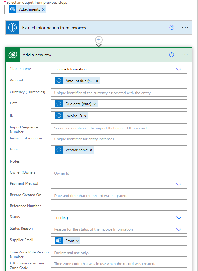Remove the Vendor name token from Name
Viewport: 198px width, 271px height.
91,150
